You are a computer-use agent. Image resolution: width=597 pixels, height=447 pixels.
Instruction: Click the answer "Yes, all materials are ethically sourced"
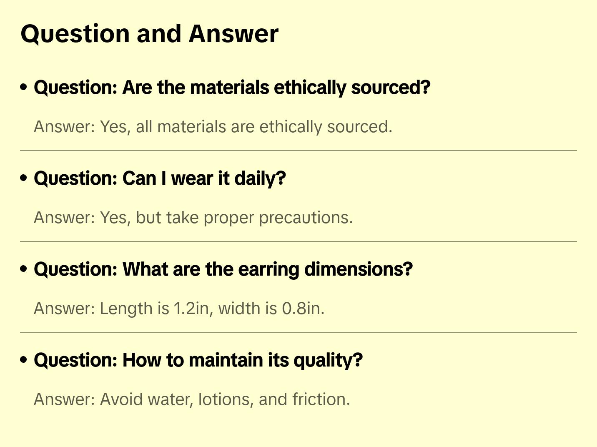(213, 127)
